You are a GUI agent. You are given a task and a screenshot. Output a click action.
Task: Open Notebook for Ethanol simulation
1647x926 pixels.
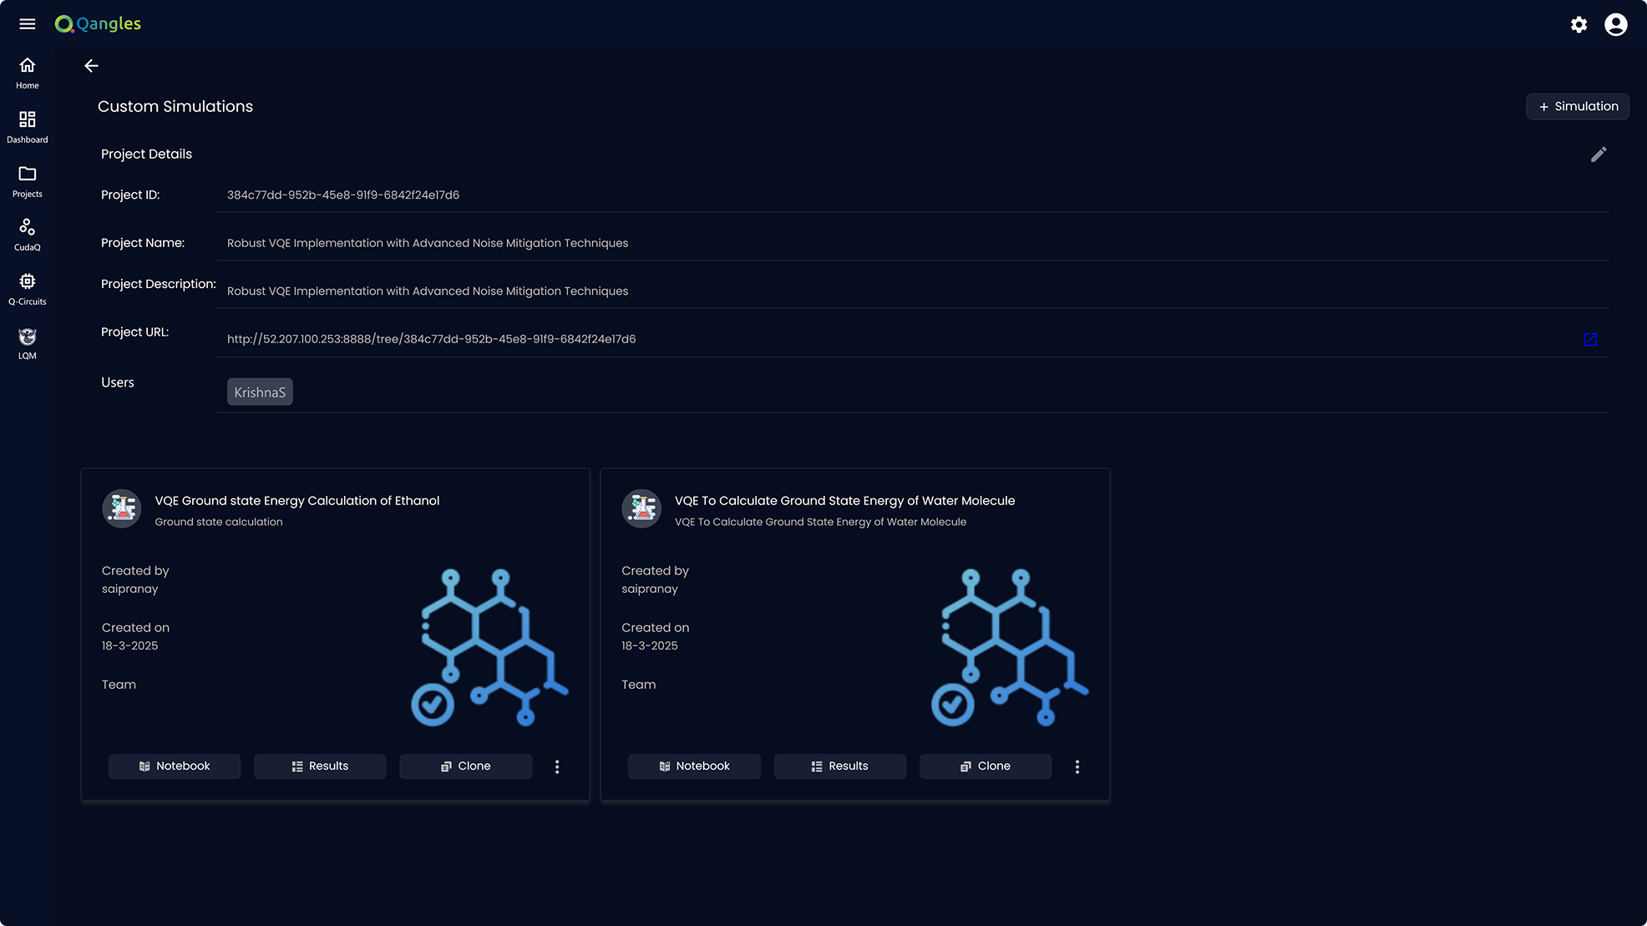175,767
